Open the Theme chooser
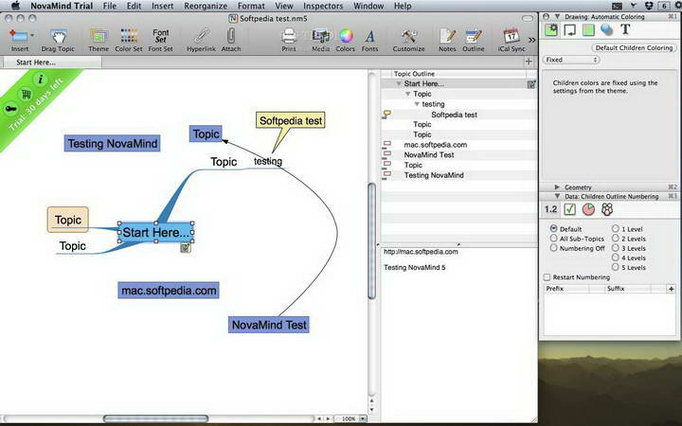This screenshot has height=426, width=682. [99, 36]
